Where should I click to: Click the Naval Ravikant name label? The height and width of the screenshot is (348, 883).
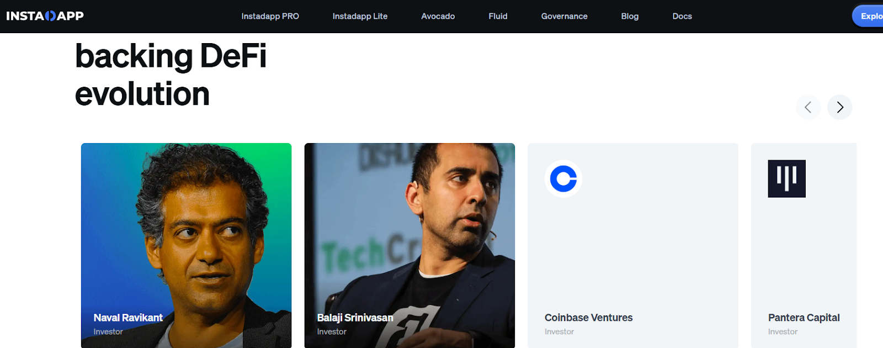click(128, 318)
